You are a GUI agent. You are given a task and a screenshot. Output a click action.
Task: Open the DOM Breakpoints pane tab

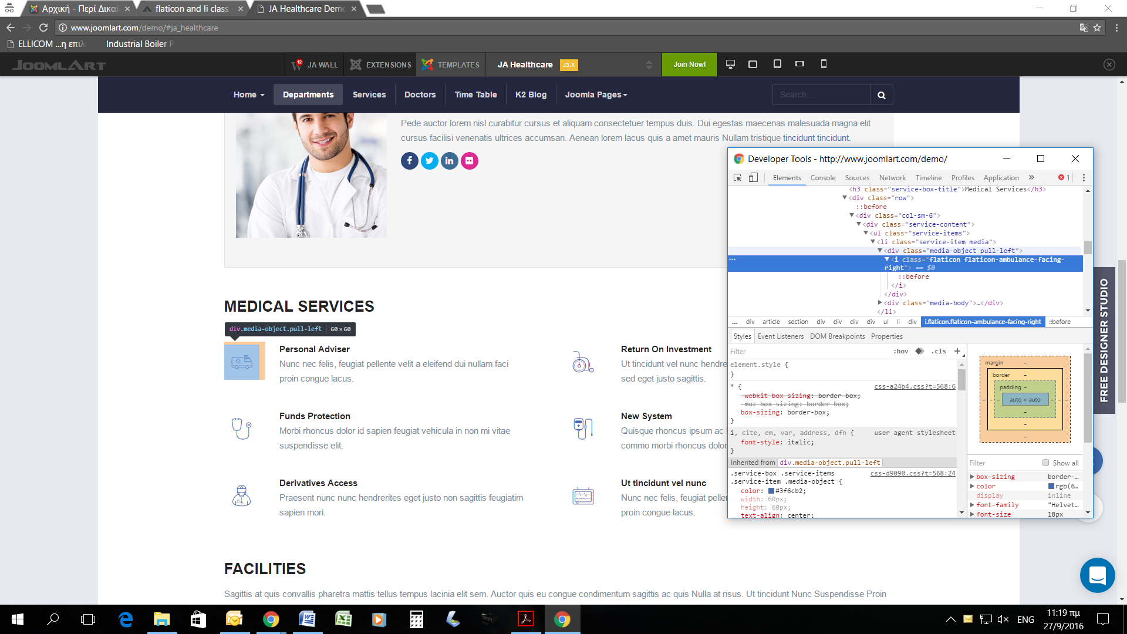click(x=837, y=336)
